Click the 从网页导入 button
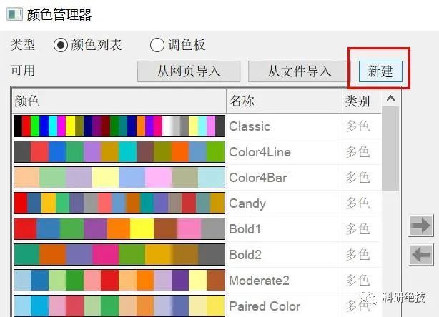Image resolution: width=439 pixels, height=317 pixels. pos(188,71)
